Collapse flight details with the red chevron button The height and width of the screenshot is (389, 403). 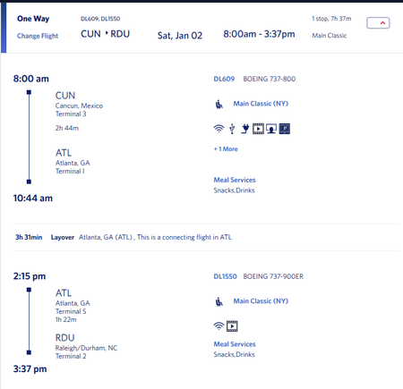point(378,23)
